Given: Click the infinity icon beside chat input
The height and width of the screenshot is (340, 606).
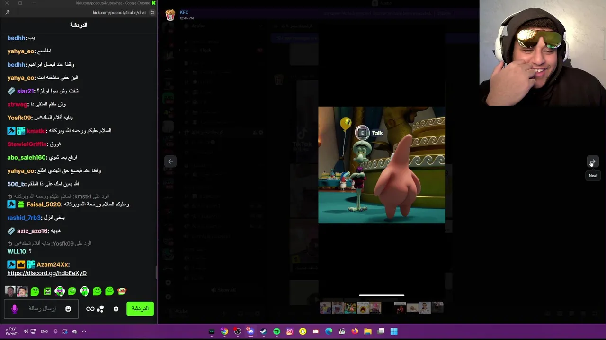Looking at the screenshot, I should pyautogui.click(x=90, y=309).
